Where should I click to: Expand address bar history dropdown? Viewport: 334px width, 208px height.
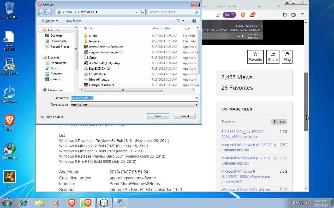point(136,12)
